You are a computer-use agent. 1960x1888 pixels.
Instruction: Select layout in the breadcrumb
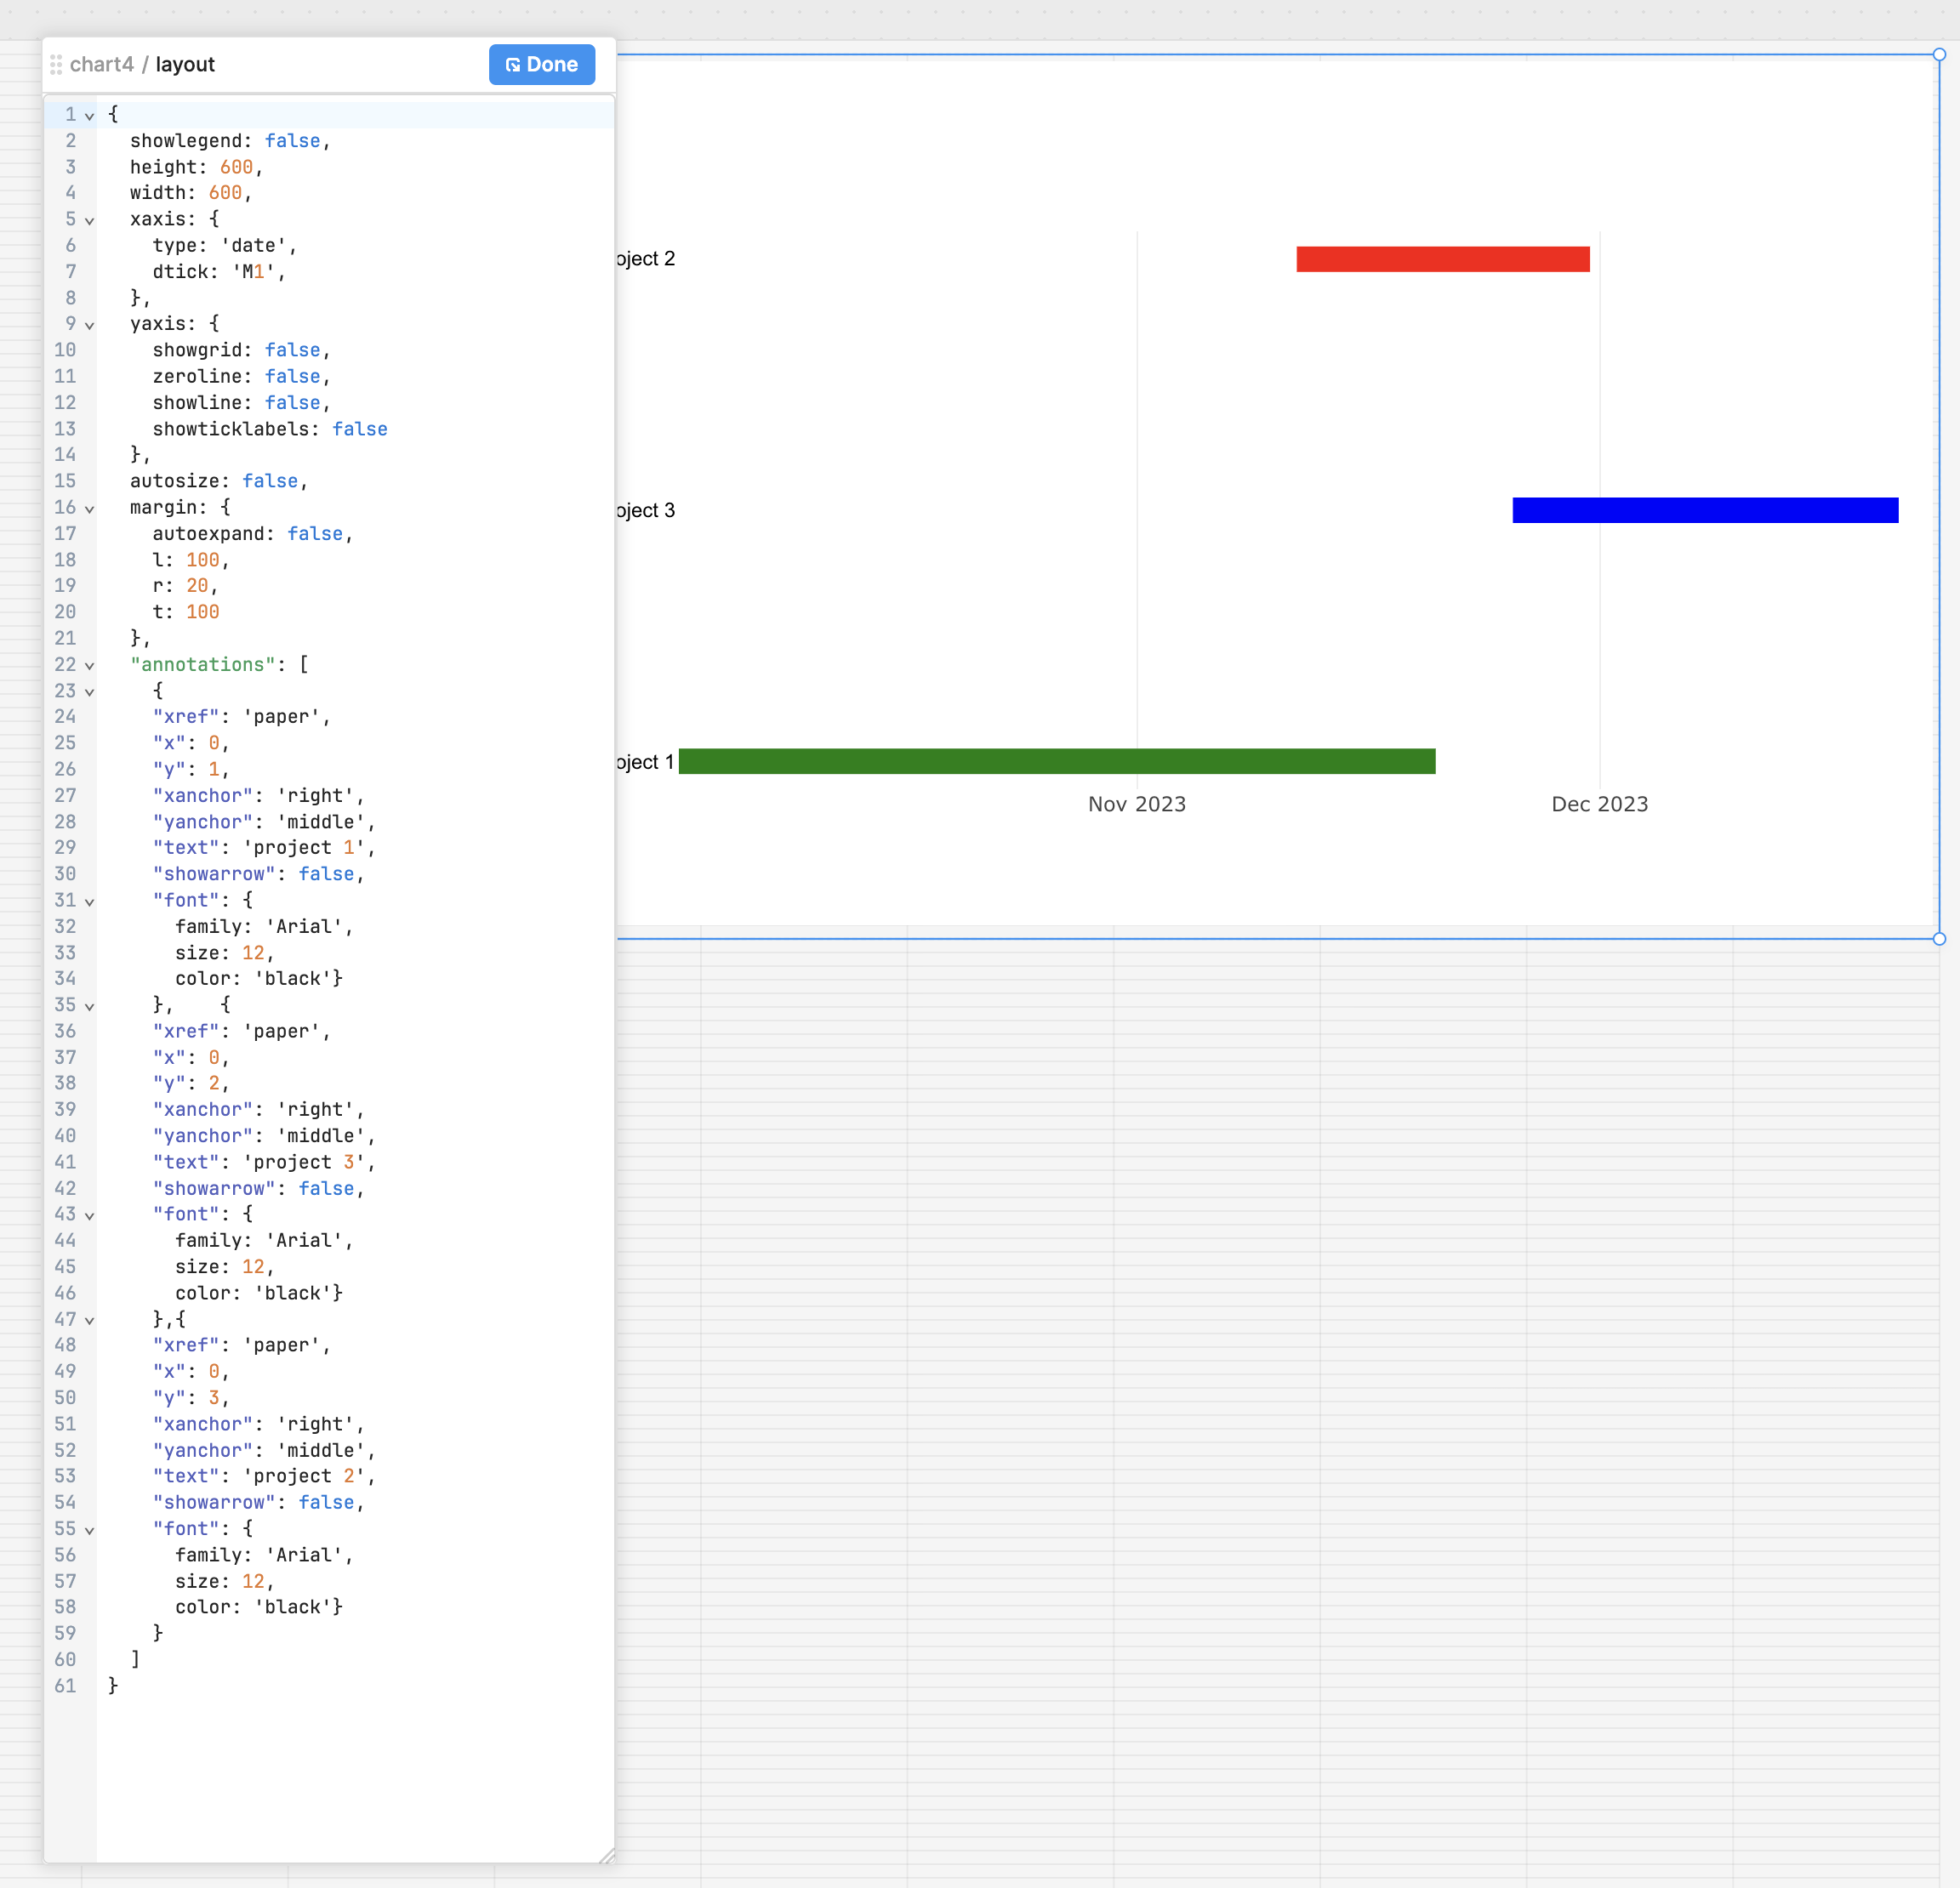tap(185, 64)
